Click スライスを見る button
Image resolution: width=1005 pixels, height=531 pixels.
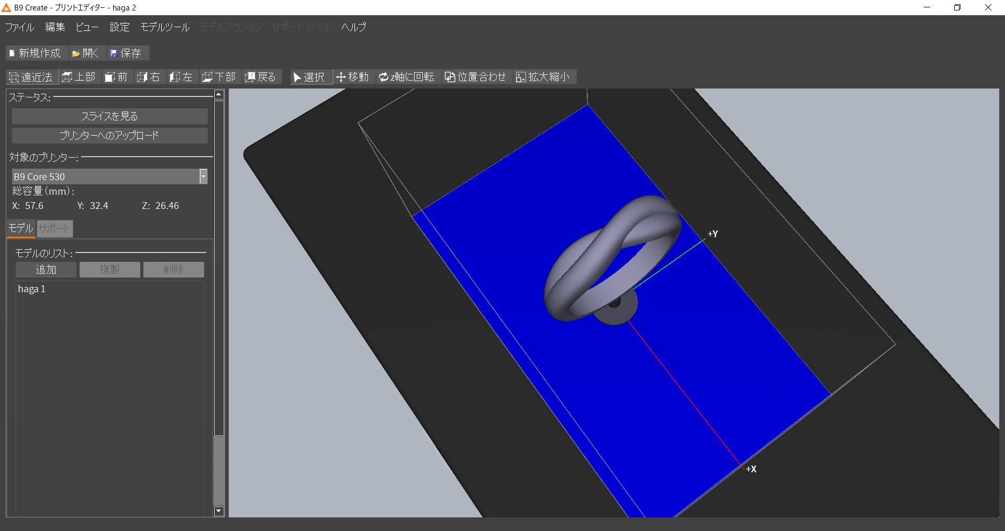(109, 116)
